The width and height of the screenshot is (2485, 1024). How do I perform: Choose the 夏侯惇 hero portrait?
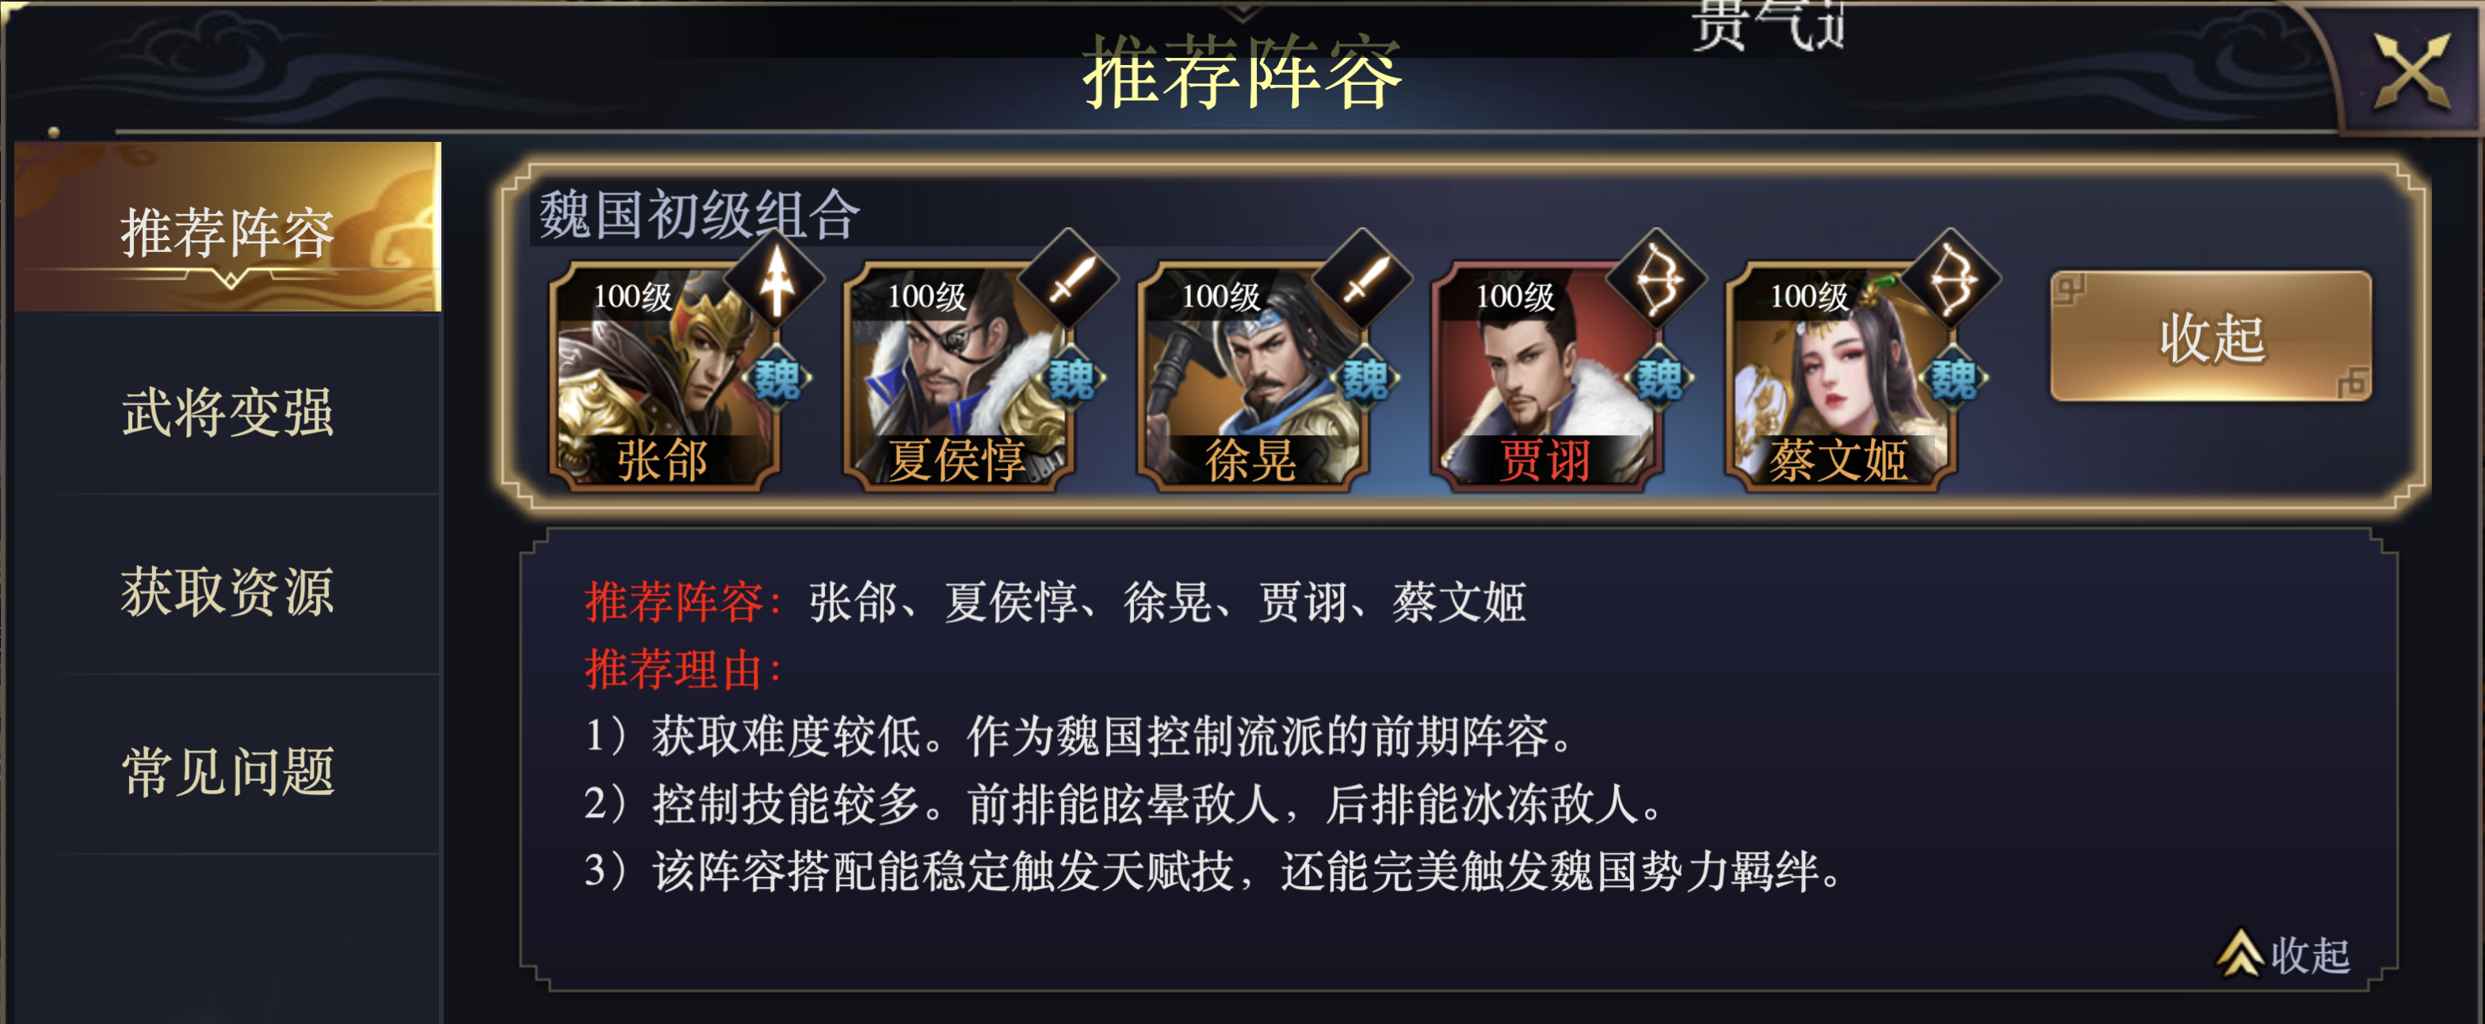(x=957, y=376)
